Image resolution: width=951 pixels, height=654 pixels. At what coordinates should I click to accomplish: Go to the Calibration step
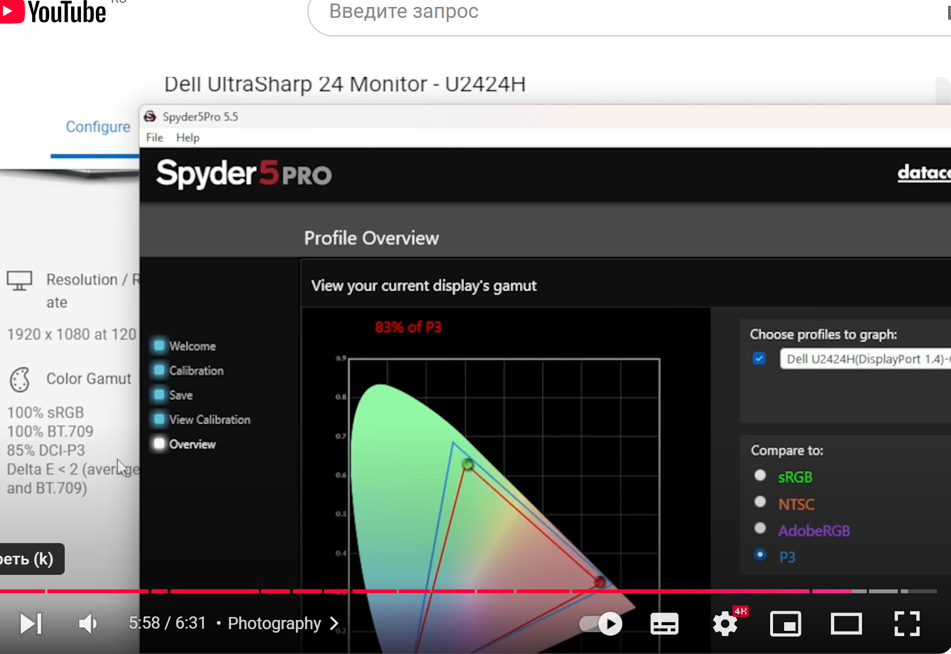pos(188,371)
